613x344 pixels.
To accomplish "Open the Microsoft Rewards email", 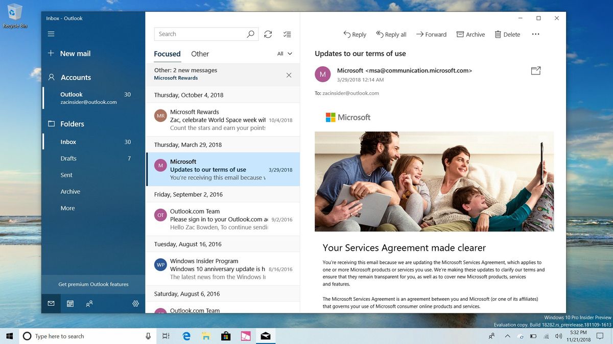I will 223,120.
